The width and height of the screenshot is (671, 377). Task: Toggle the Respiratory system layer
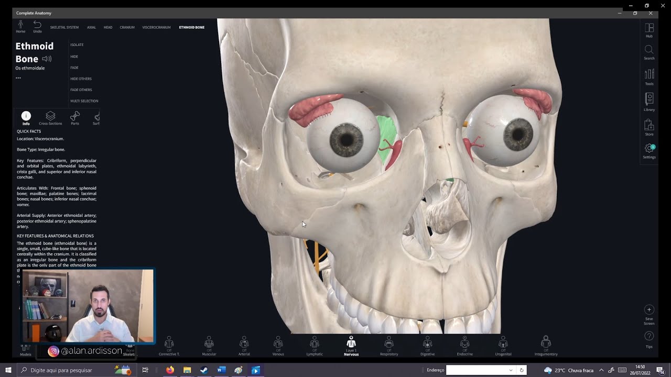(389, 346)
